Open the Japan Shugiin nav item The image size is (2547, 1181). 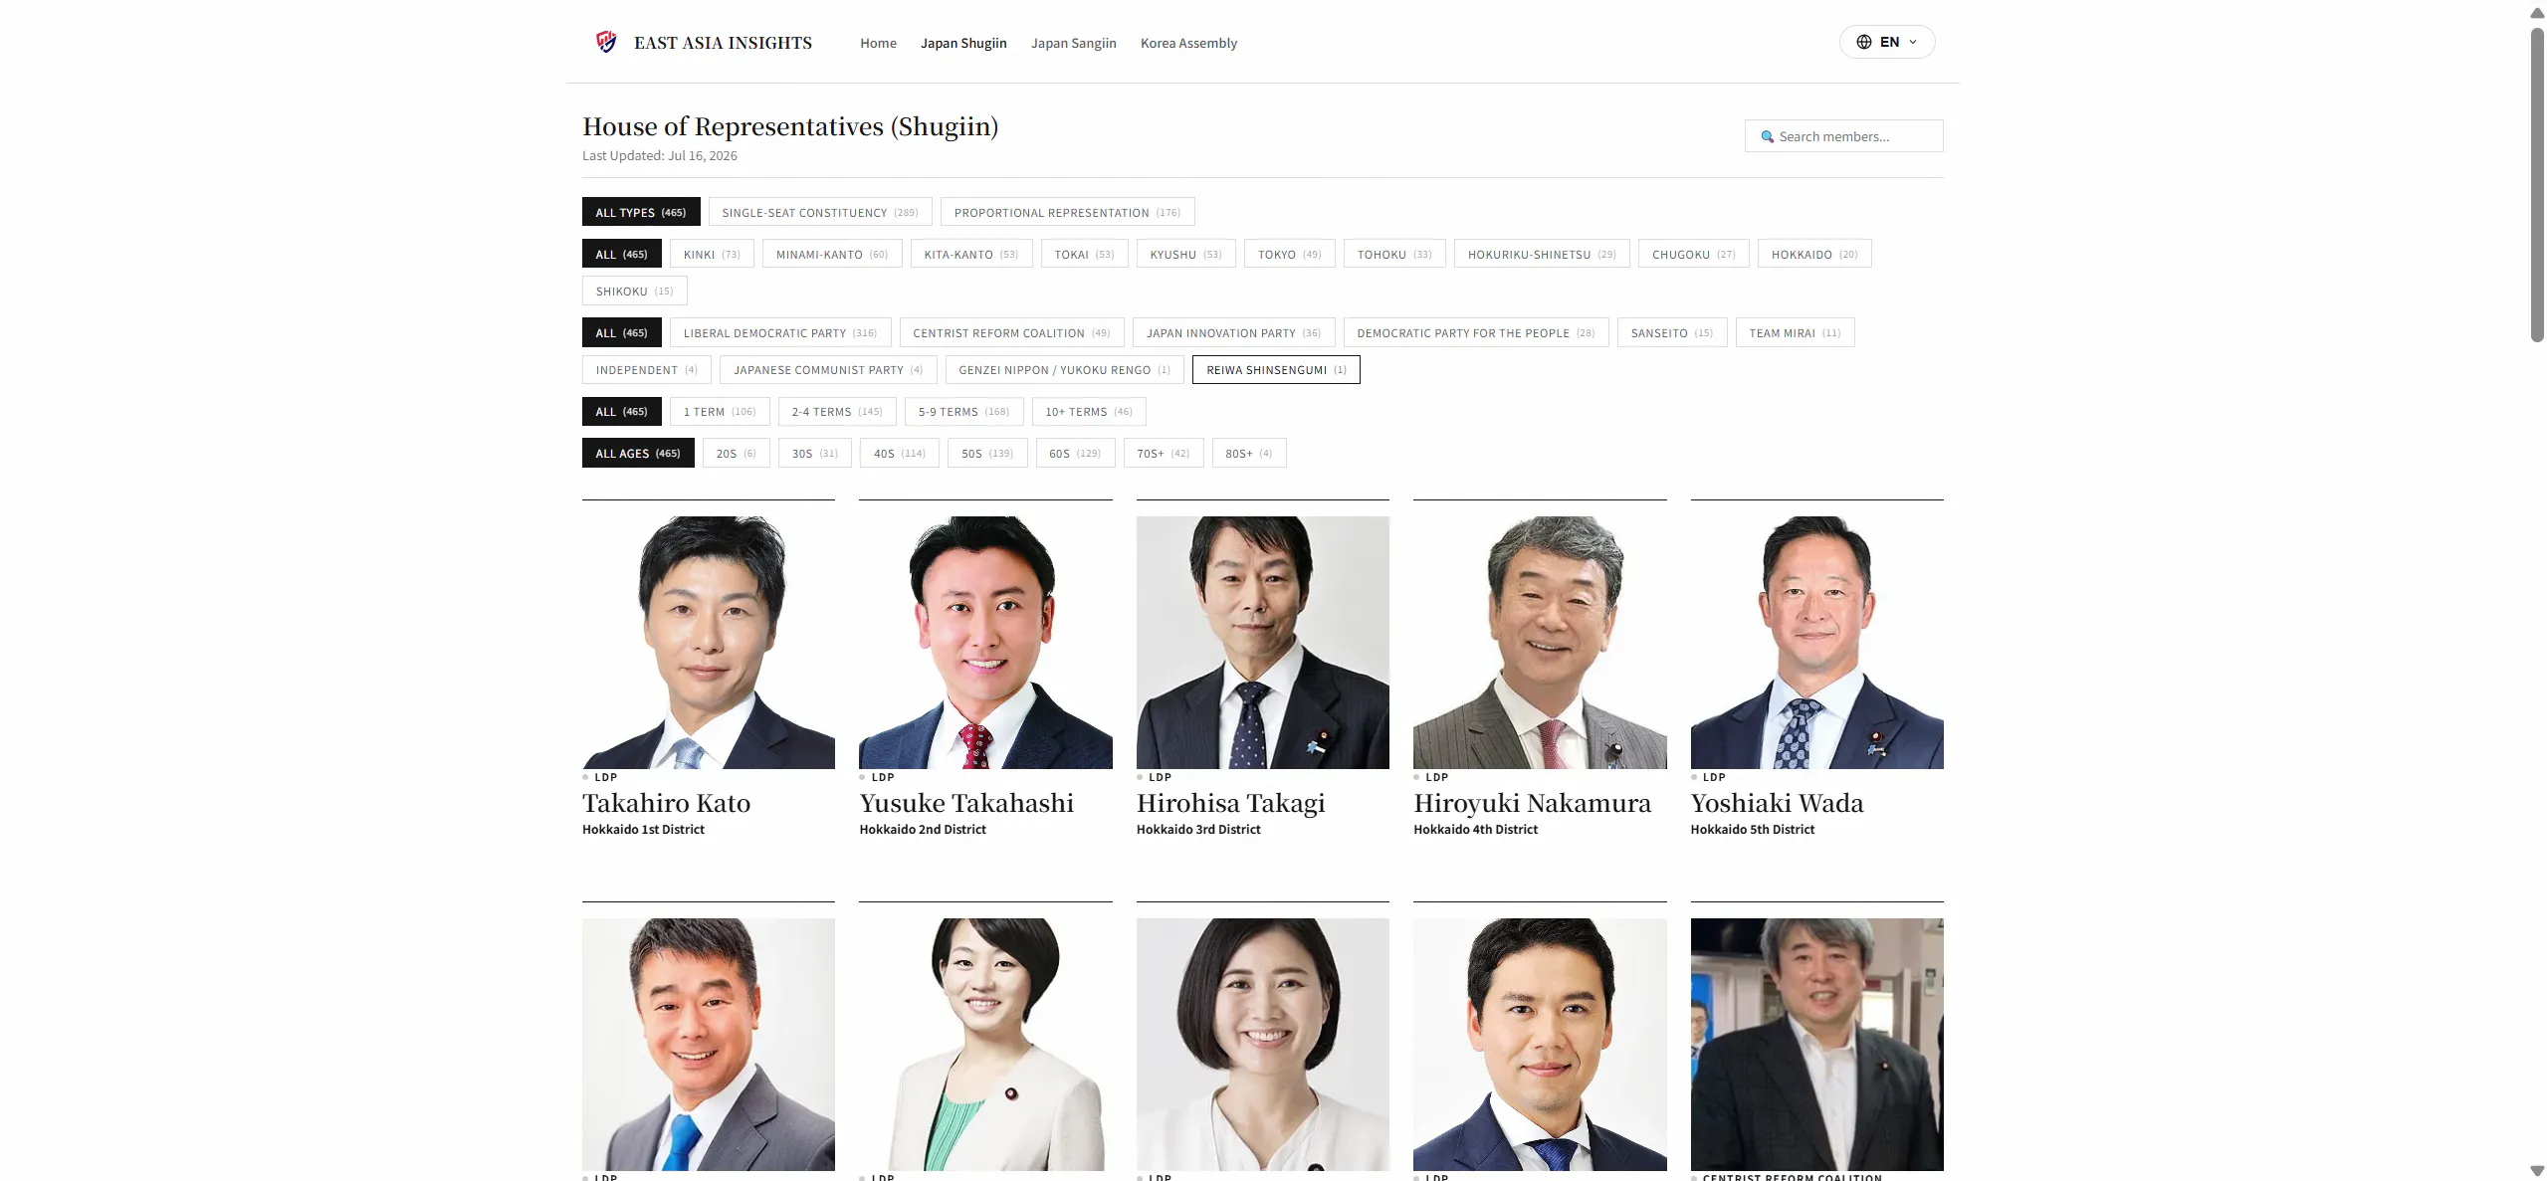point(963,43)
